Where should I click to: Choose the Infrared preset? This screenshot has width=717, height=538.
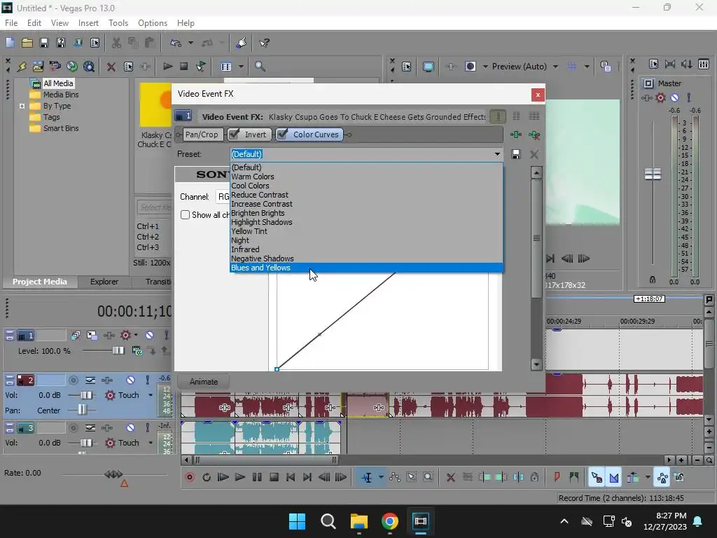366,249
